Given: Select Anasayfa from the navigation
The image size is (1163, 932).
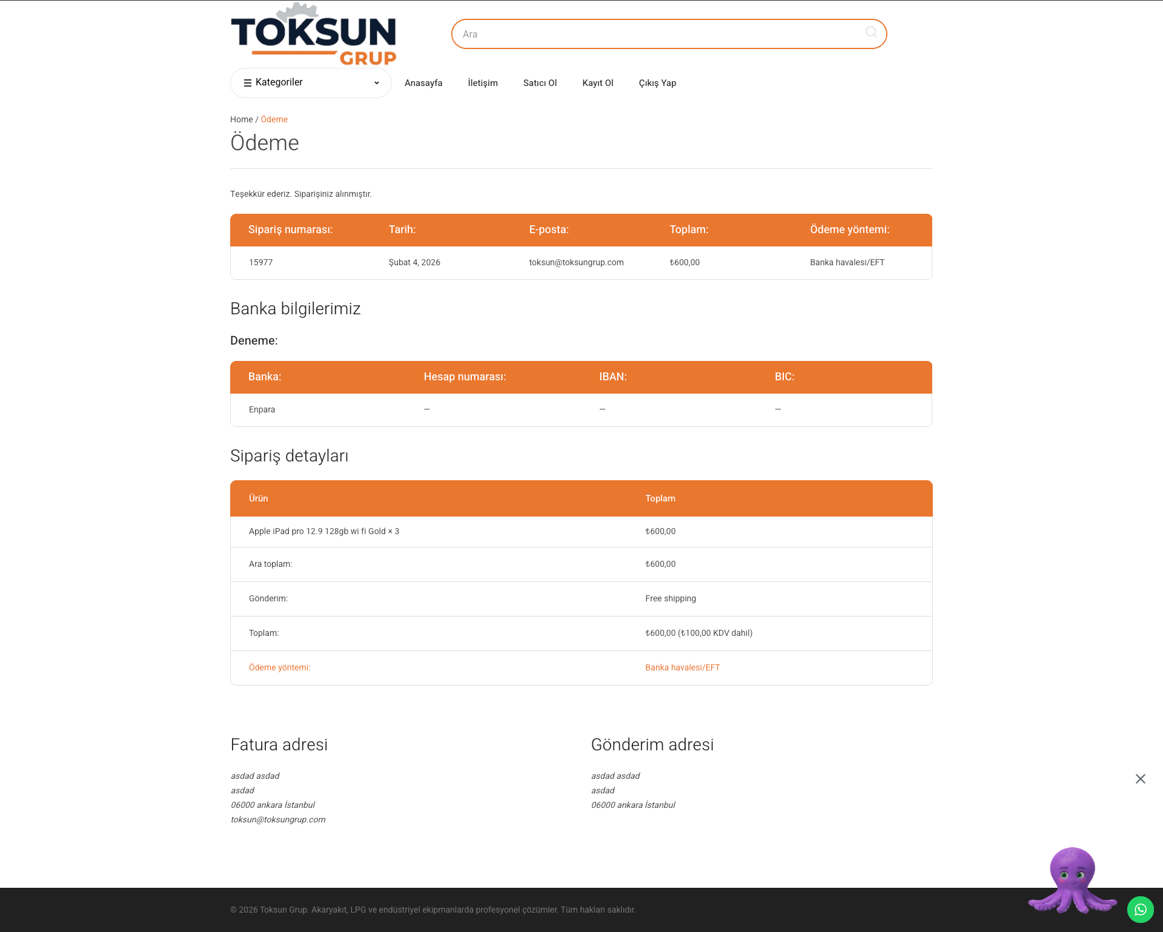Looking at the screenshot, I should tap(423, 83).
